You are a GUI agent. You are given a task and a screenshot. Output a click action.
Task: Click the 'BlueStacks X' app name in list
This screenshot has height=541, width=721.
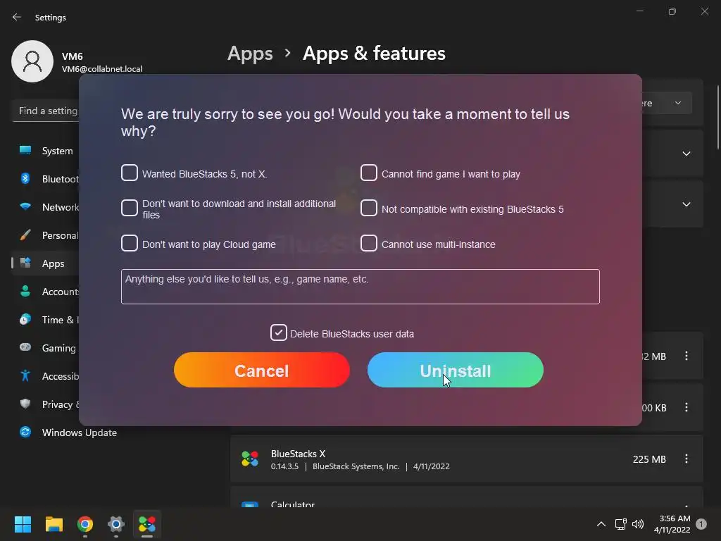coord(298,454)
